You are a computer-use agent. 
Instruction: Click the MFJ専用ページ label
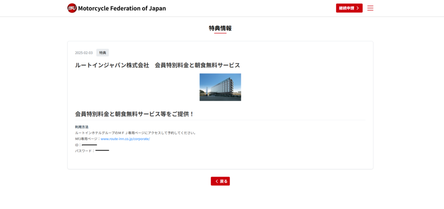(x=87, y=139)
